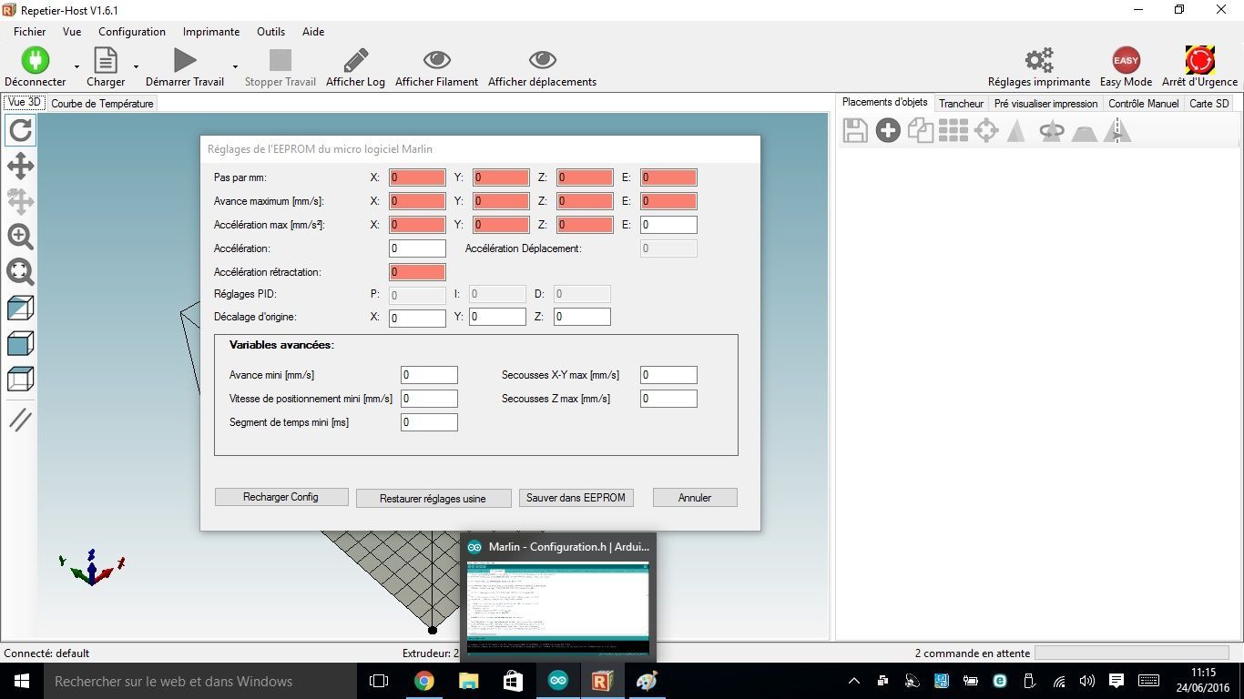Start the job with Démarrer Travail
The image size is (1244, 699).
(x=185, y=60)
